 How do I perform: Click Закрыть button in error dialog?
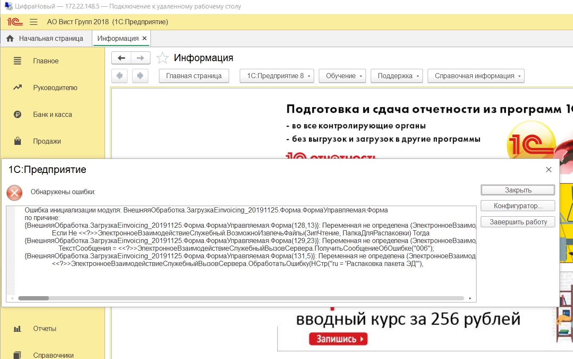[518, 190]
